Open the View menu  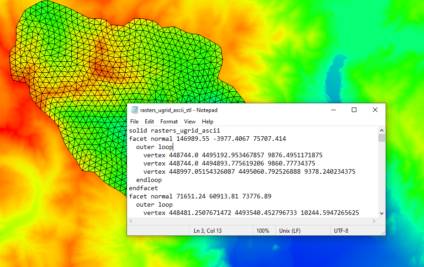(190, 121)
